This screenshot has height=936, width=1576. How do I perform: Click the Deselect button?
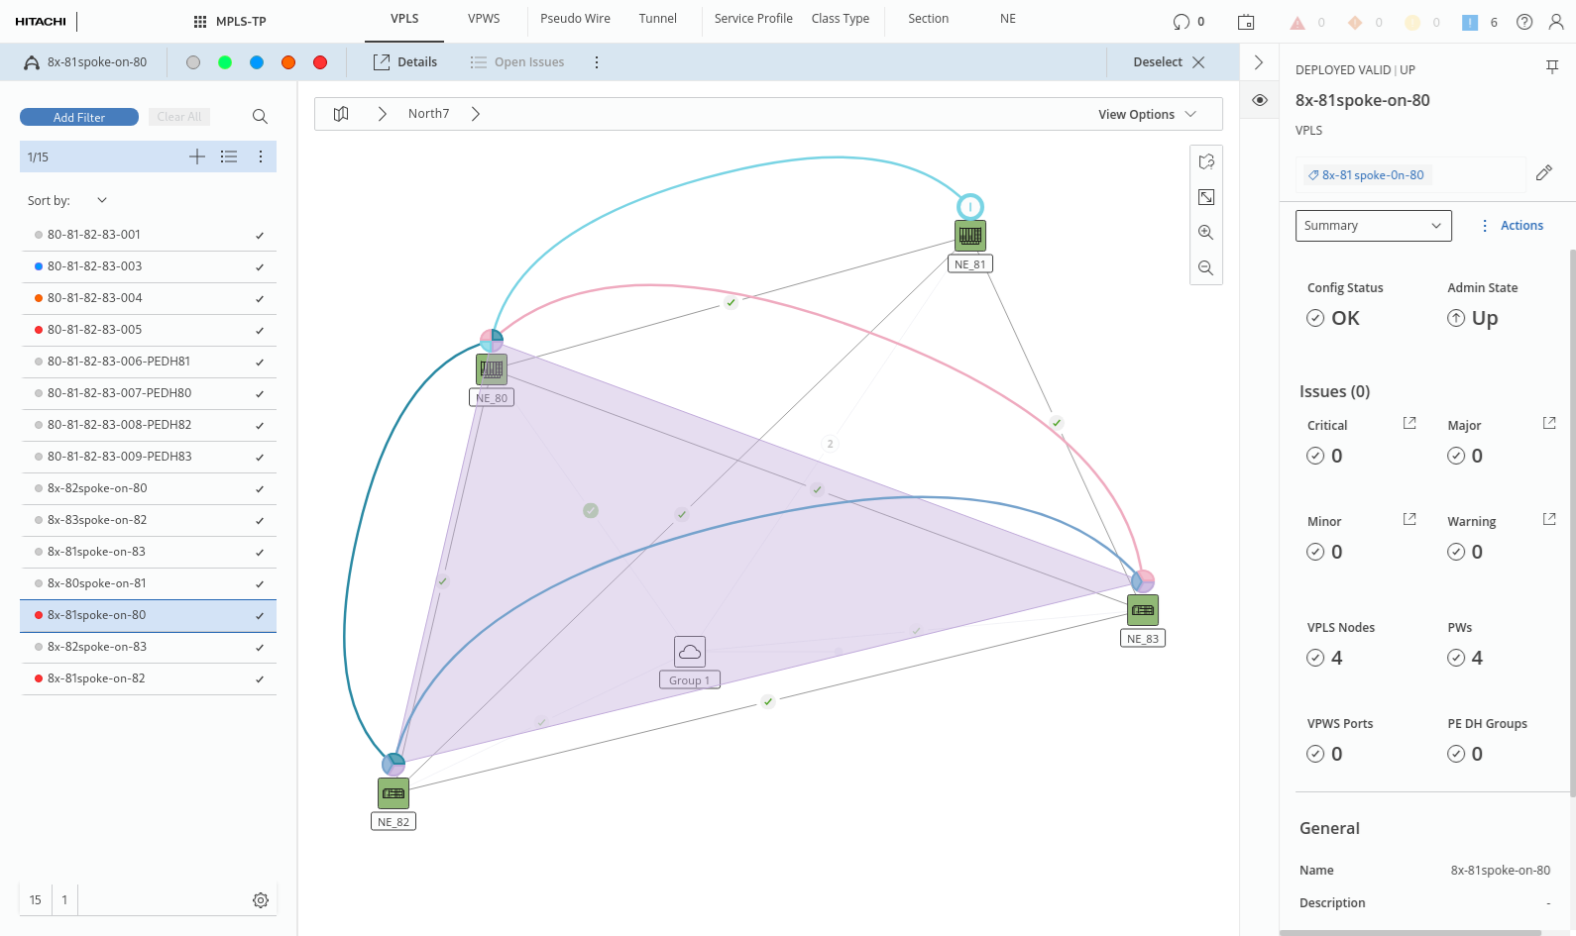tap(1169, 62)
